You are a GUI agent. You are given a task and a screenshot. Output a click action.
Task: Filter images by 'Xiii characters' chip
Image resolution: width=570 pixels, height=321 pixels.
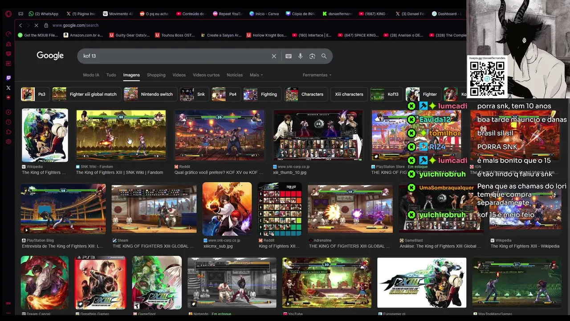click(x=348, y=94)
